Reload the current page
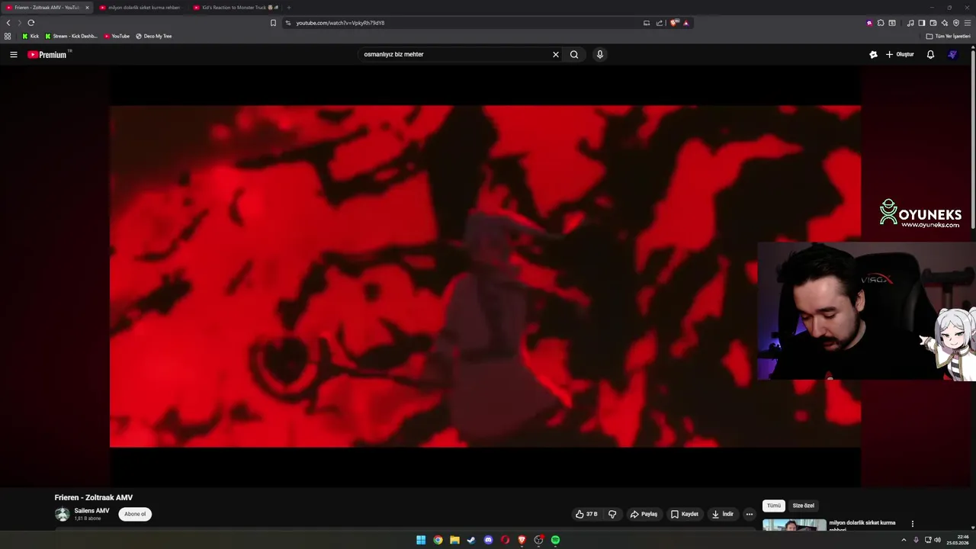Image resolution: width=976 pixels, height=549 pixels. coord(31,23)
